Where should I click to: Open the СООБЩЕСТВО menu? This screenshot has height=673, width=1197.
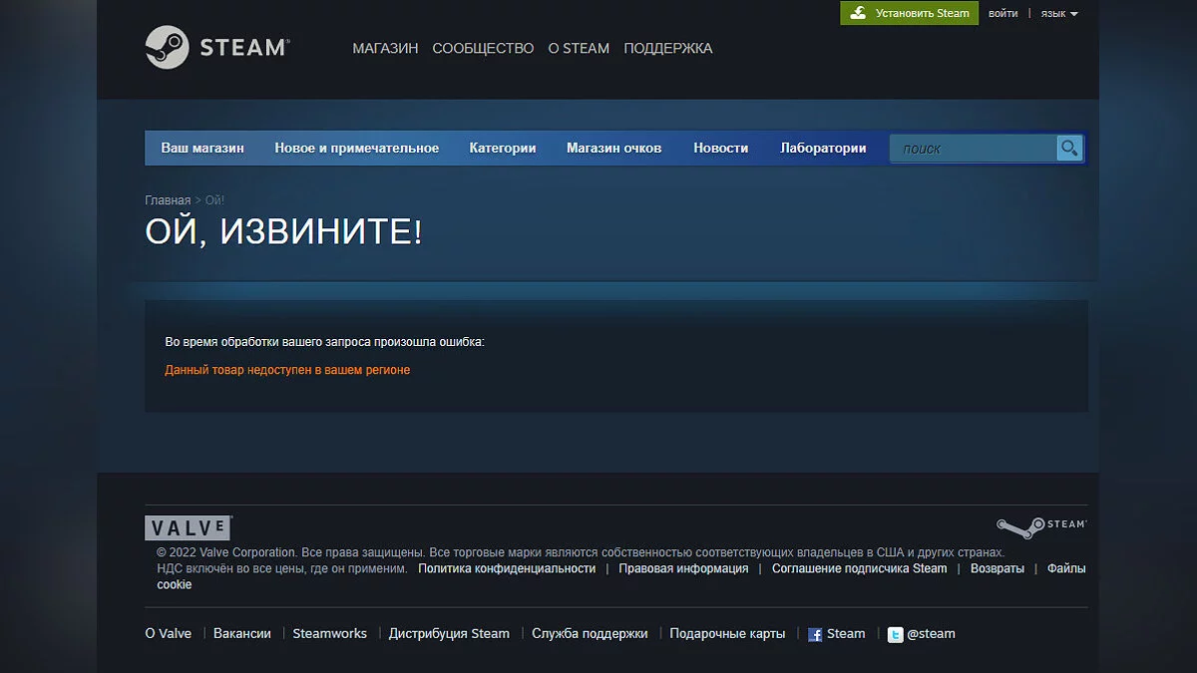click(x=483, y=48)
